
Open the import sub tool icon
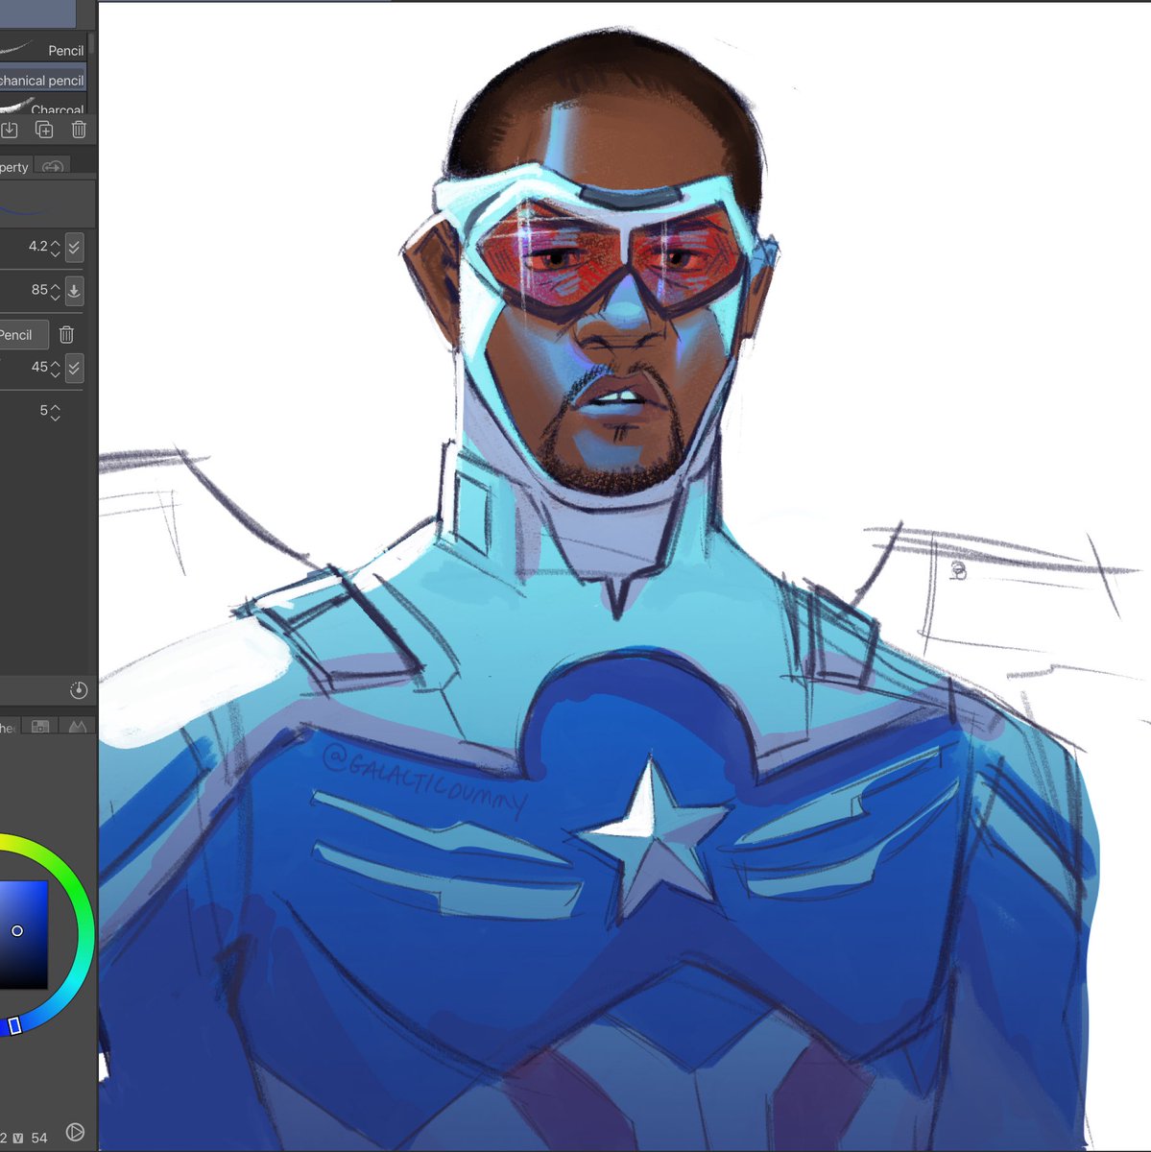tap(10, 129)
